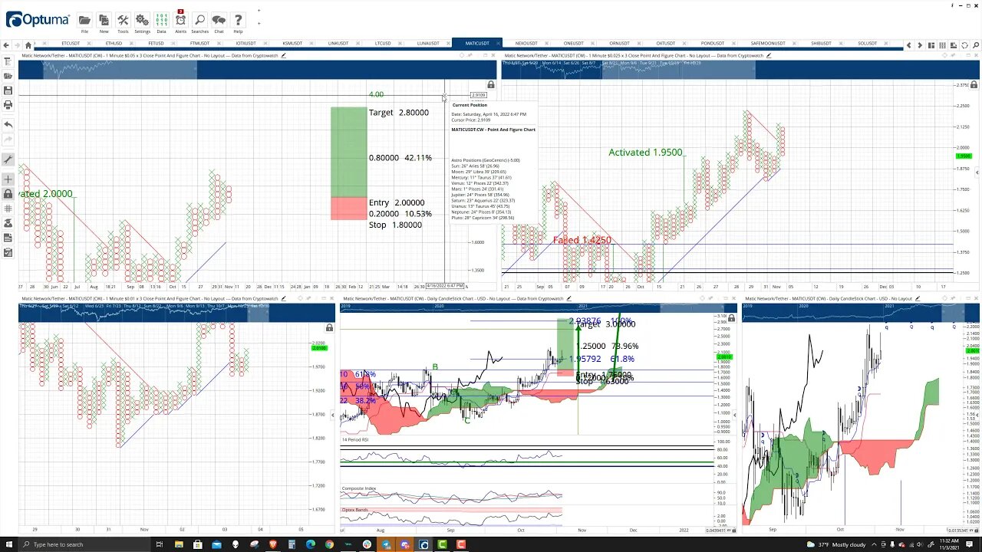
Task: Undo last action in sidebar
Action: coord(8,124)
